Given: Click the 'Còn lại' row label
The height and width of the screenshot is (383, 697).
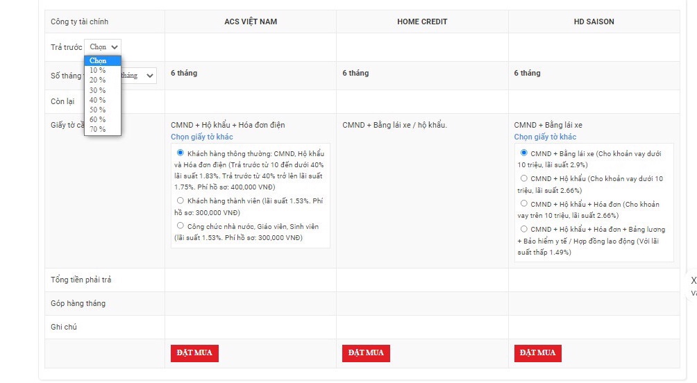Looking at the screenshot, I should (x=62, y=101).
